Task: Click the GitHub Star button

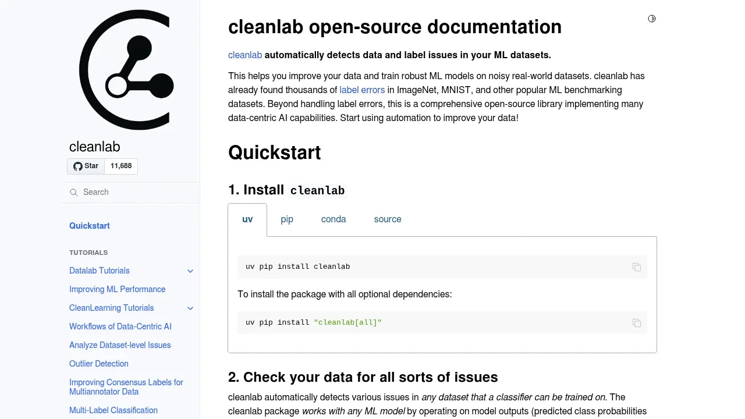Action: pyautogui.click(x=86, y=166)
